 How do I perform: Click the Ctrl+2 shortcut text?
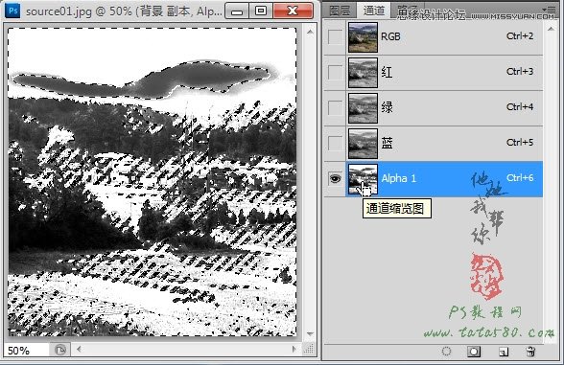[520, 36]
